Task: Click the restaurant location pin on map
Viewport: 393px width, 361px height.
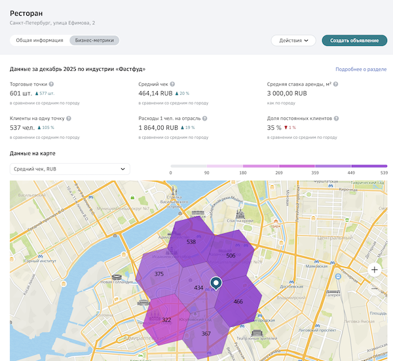Action: point(215,283)
